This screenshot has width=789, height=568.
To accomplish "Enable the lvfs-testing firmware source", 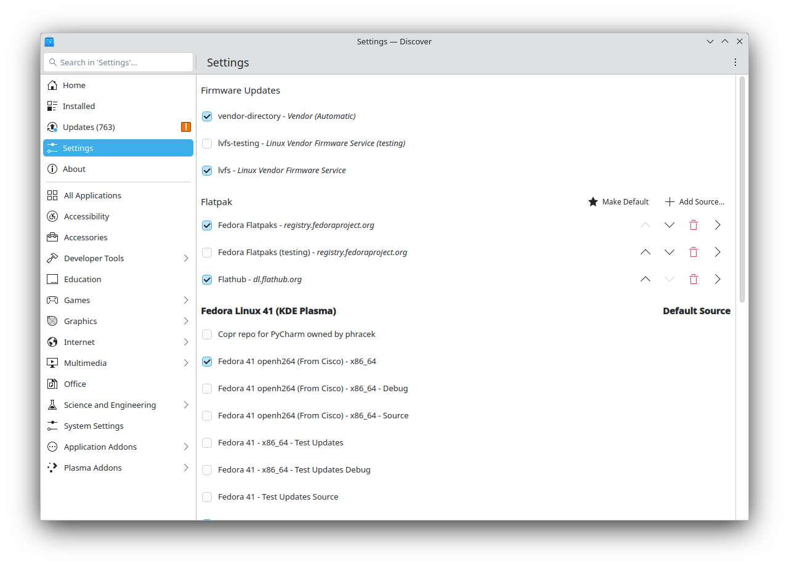I will tap(207, 144).
